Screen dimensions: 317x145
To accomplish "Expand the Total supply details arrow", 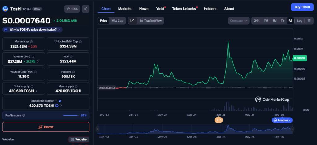I will pyautogui.click(x=37, y=91).
